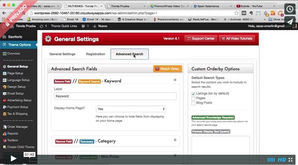Open Language Setup in sidebar
The height and width of the screenshot is (165, 298).
18,80
